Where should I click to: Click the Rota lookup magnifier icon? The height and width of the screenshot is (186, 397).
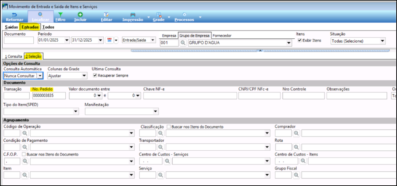(296, 147)
